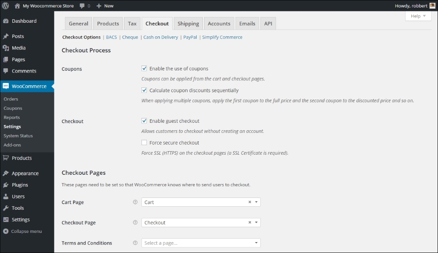Clear the Cart page selection with the x
This screenshot has height=253, width=438.
(250, 202)
